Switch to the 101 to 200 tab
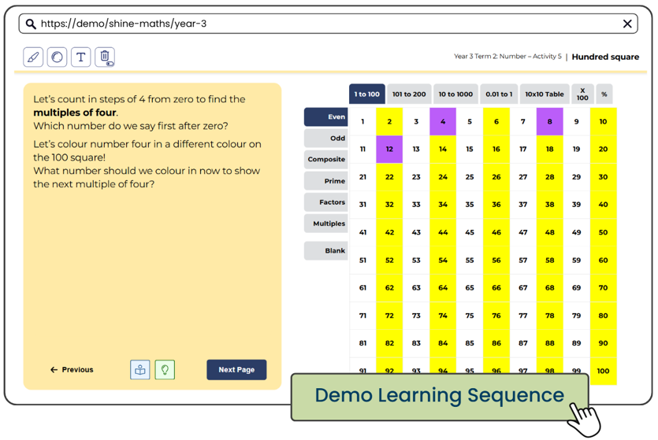Viewport: 658px width, 440px height. 409,94
